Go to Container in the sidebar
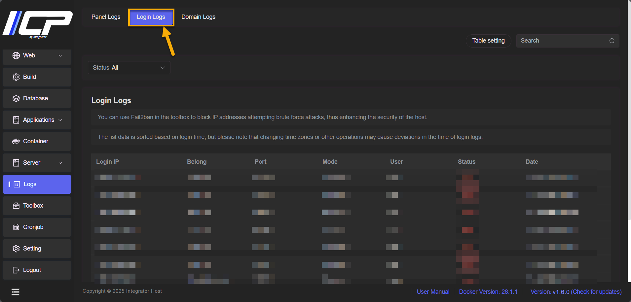The image size is (631, 302). pyautogui.click(x=37, y=141)
